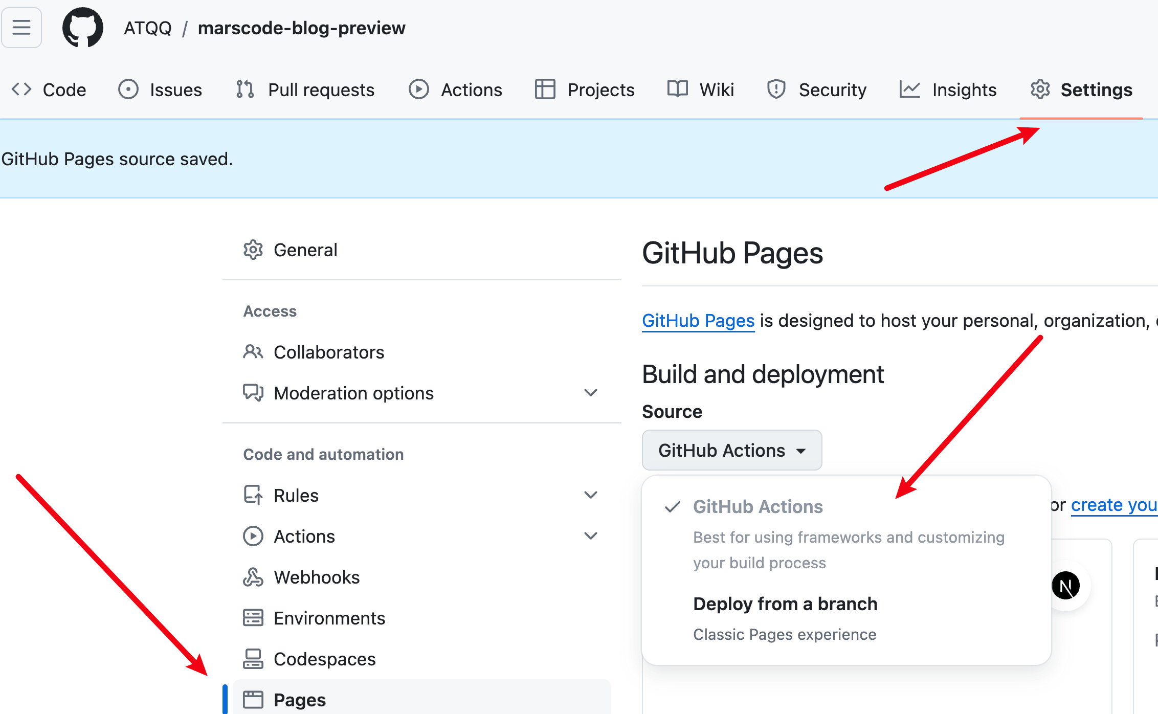The height and width of the screenshot is (714, 1158).
Task: Open the Pull requests tab
Action: click(305, 90)
